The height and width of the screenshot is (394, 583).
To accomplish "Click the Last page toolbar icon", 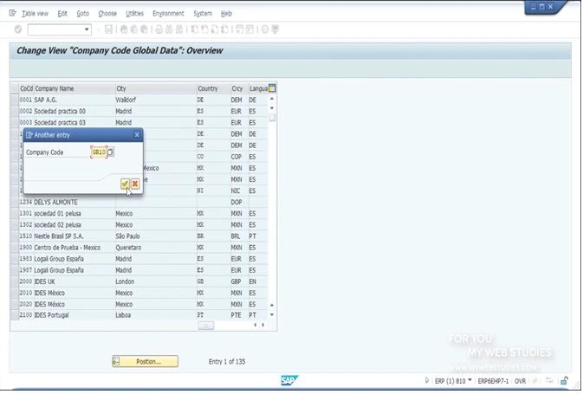I will pyautogui.click(x=224, y=29).
